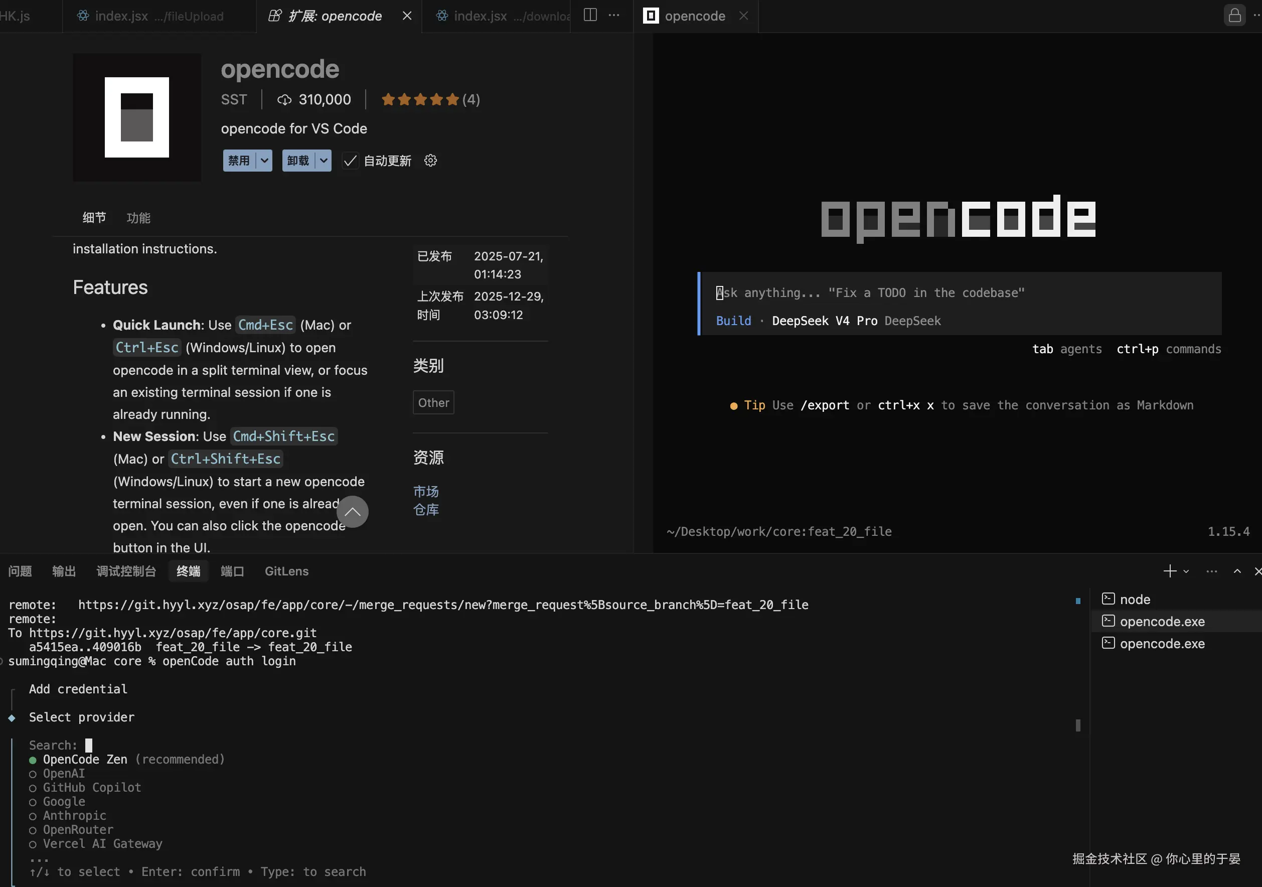1262x887 pixels.
Task: Open the new terminal launch profile dropdown
Action: click(x=1186, y=571)
